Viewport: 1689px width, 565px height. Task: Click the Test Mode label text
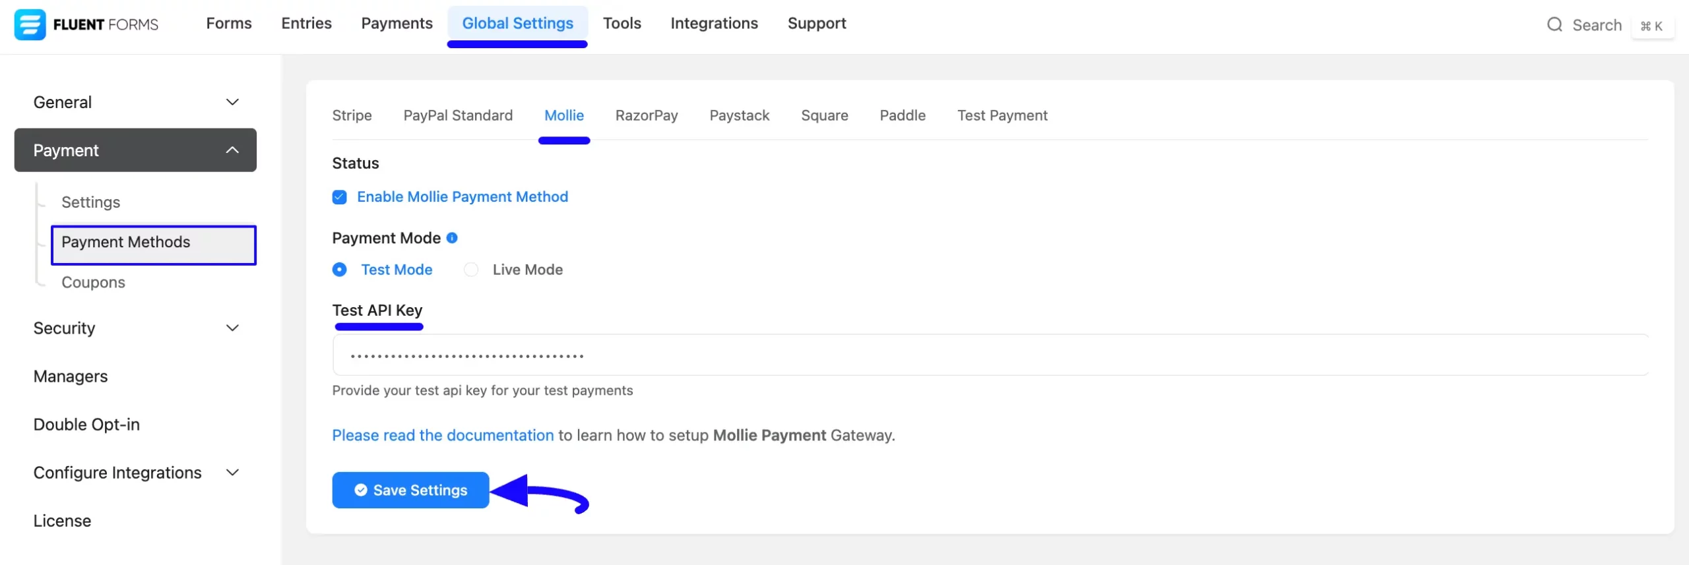[397, 270]
